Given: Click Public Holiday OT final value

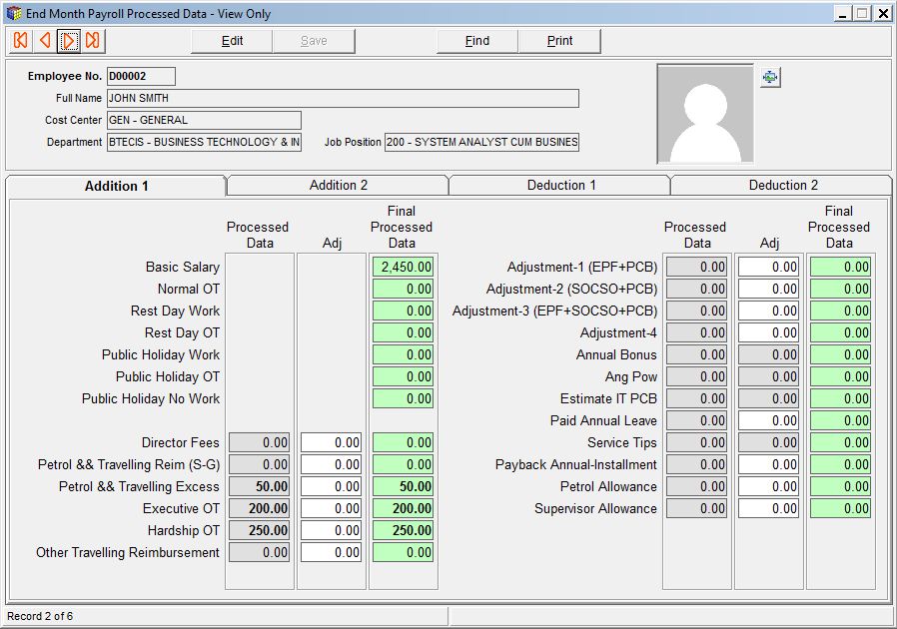Looking at the screenshot, I should click(403, 376).
